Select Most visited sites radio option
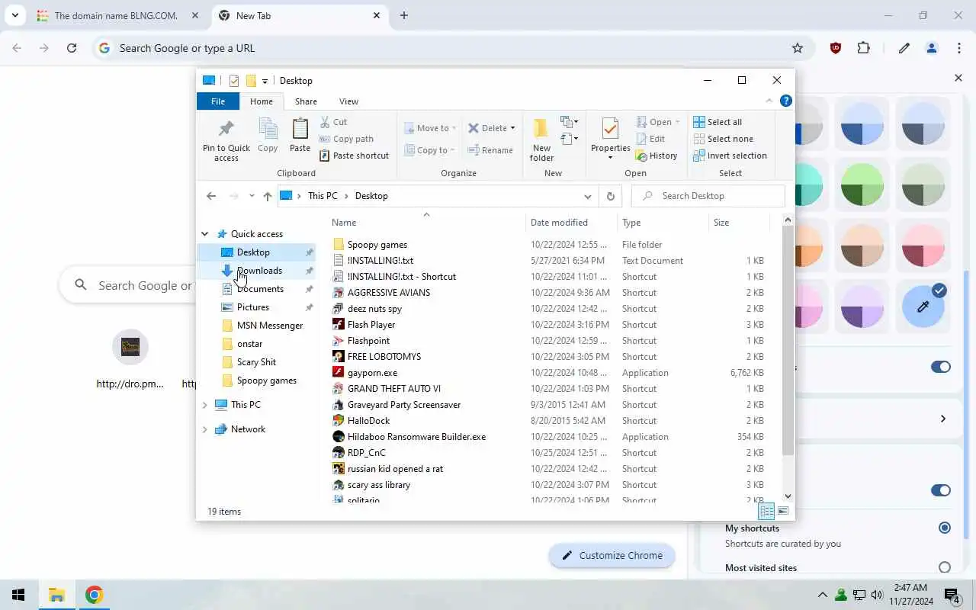The height and width of the screenshot is (610, 976). [945, 567]
